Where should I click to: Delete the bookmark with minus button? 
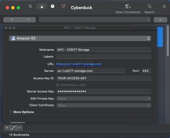19,128
